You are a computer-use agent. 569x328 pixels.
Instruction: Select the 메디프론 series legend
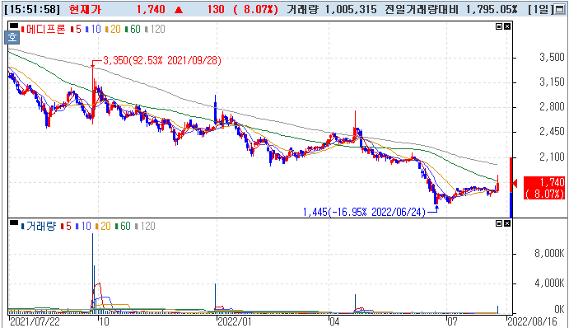tap(44, 29)
